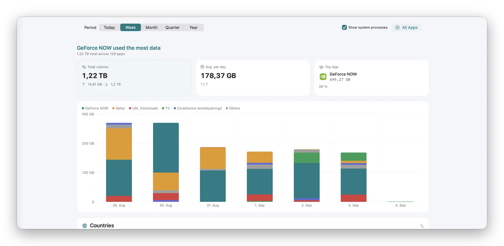Click the 2. Sep bar
Image resolution: width=504 pixels, height=246 pixels.
[307, 175]
